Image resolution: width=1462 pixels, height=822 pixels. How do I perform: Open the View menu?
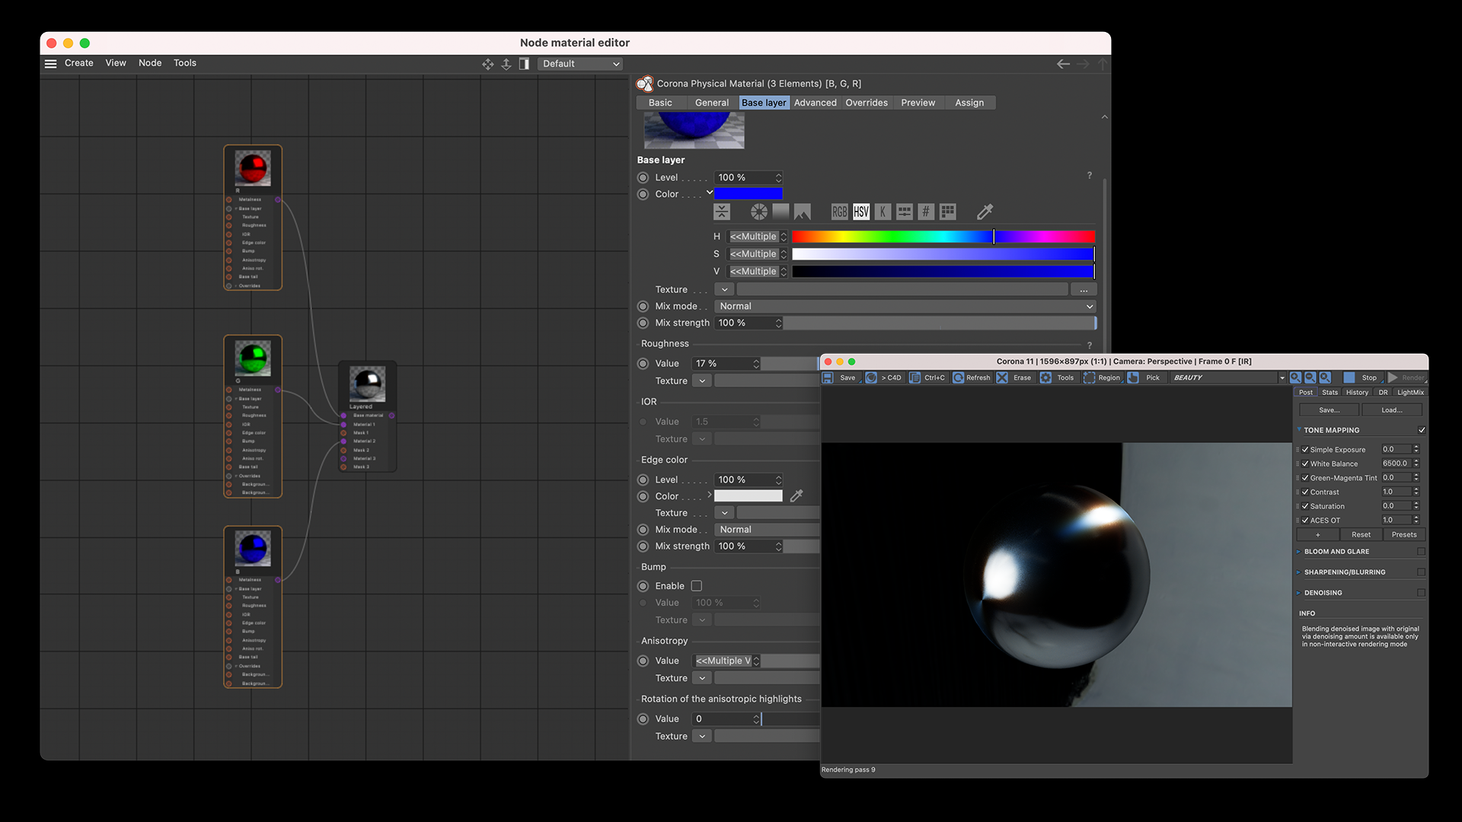[x=116, y=63]
